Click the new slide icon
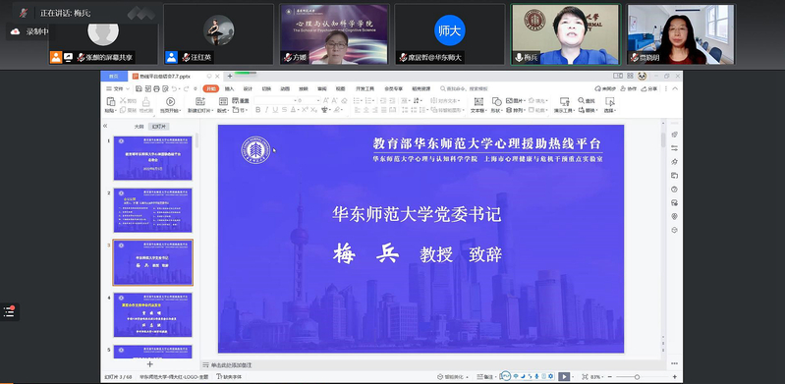This screenshot has height=384, width=785. click(200, 101)
